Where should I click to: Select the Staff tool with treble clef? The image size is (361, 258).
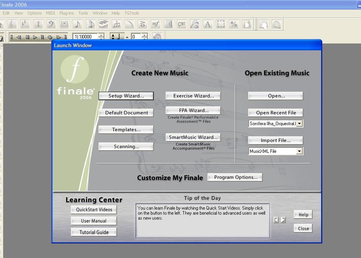pyautogui.click(x=12, y=24)
